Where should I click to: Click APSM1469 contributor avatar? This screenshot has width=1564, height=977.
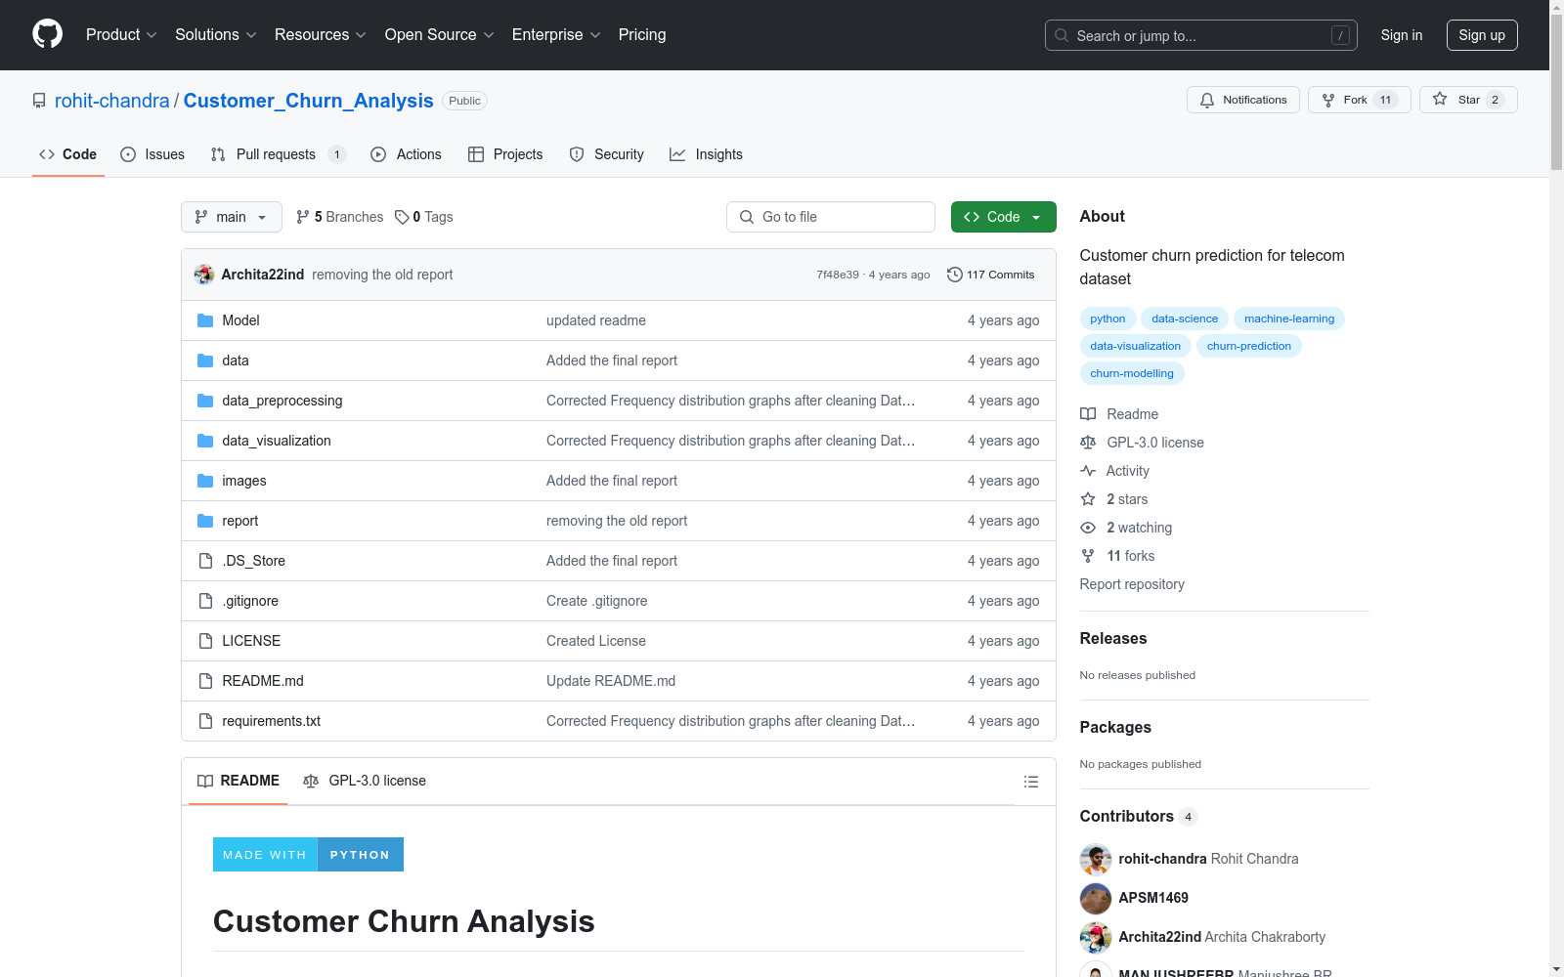(1096, 898)
